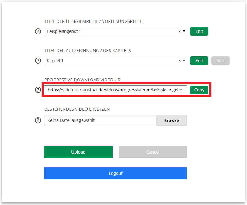
Task: Click help icon beside Titel der Lehrfilmreihe
Action: (38, 31)
